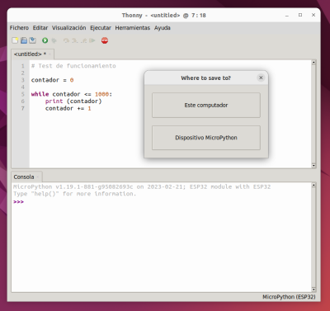Close the Where to save to dialog
Image resolution: width=330 pixels, height=311 pixels.
pos(261,78)
